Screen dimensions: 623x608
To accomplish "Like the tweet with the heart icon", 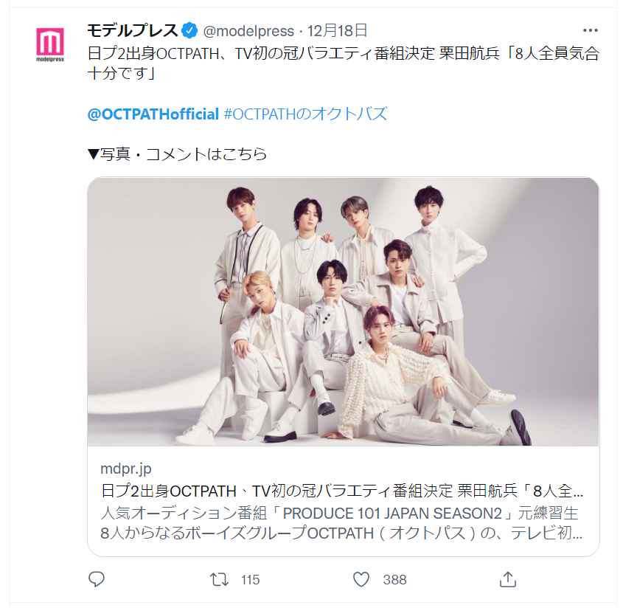I will coord(361,579).
